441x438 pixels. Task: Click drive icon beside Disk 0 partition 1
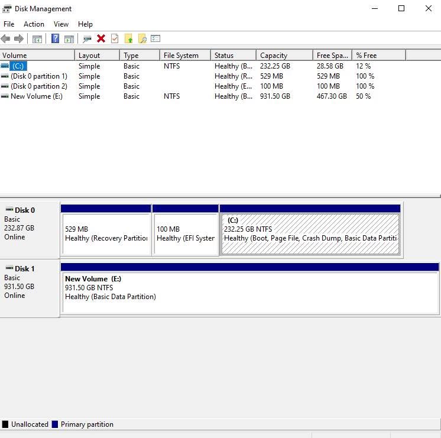[5, 76]
